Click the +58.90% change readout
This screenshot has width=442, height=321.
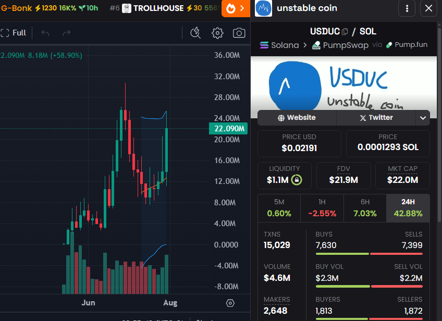coord(66,55)
